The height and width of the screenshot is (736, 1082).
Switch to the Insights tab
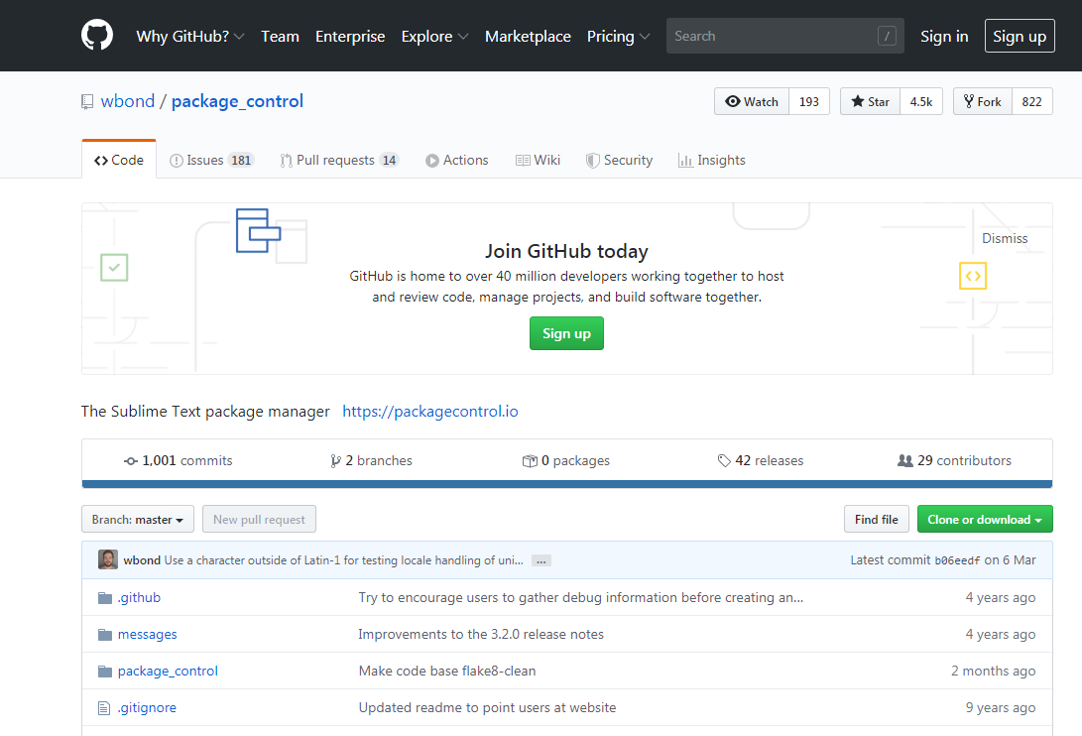[711, 160]
